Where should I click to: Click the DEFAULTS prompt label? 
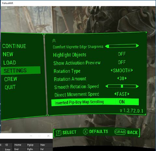click(x=98, y=132)
